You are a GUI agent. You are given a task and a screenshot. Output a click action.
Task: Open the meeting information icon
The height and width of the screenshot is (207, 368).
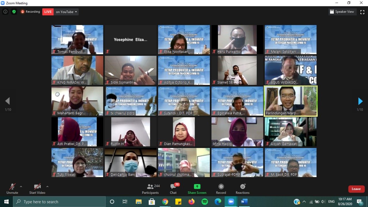(x=5, y=12)
